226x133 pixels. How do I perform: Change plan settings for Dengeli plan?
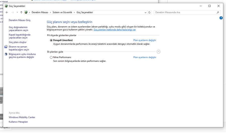point(145,40)
